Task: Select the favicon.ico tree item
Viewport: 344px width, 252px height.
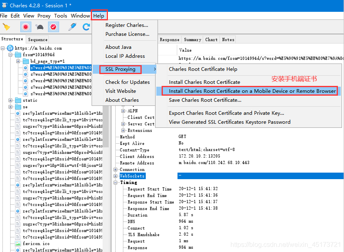Action: (x=36, y=243)
